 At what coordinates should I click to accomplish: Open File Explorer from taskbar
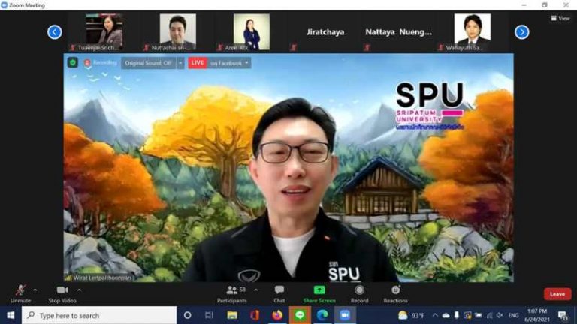[x=232, y=315]
